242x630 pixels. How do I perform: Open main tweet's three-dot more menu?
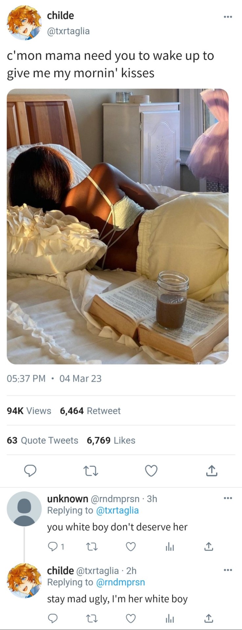228,16
